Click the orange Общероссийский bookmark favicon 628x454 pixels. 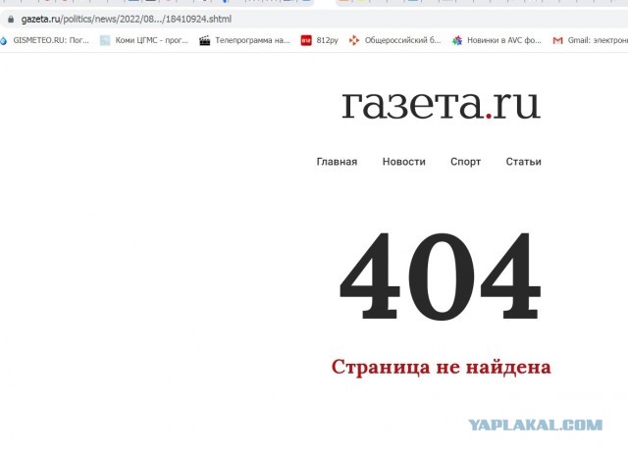354,40
